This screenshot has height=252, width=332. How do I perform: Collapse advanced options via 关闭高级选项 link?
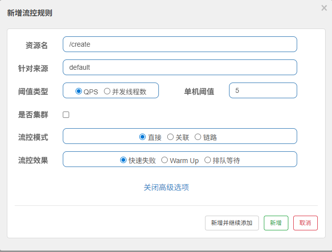coord(166,187)
